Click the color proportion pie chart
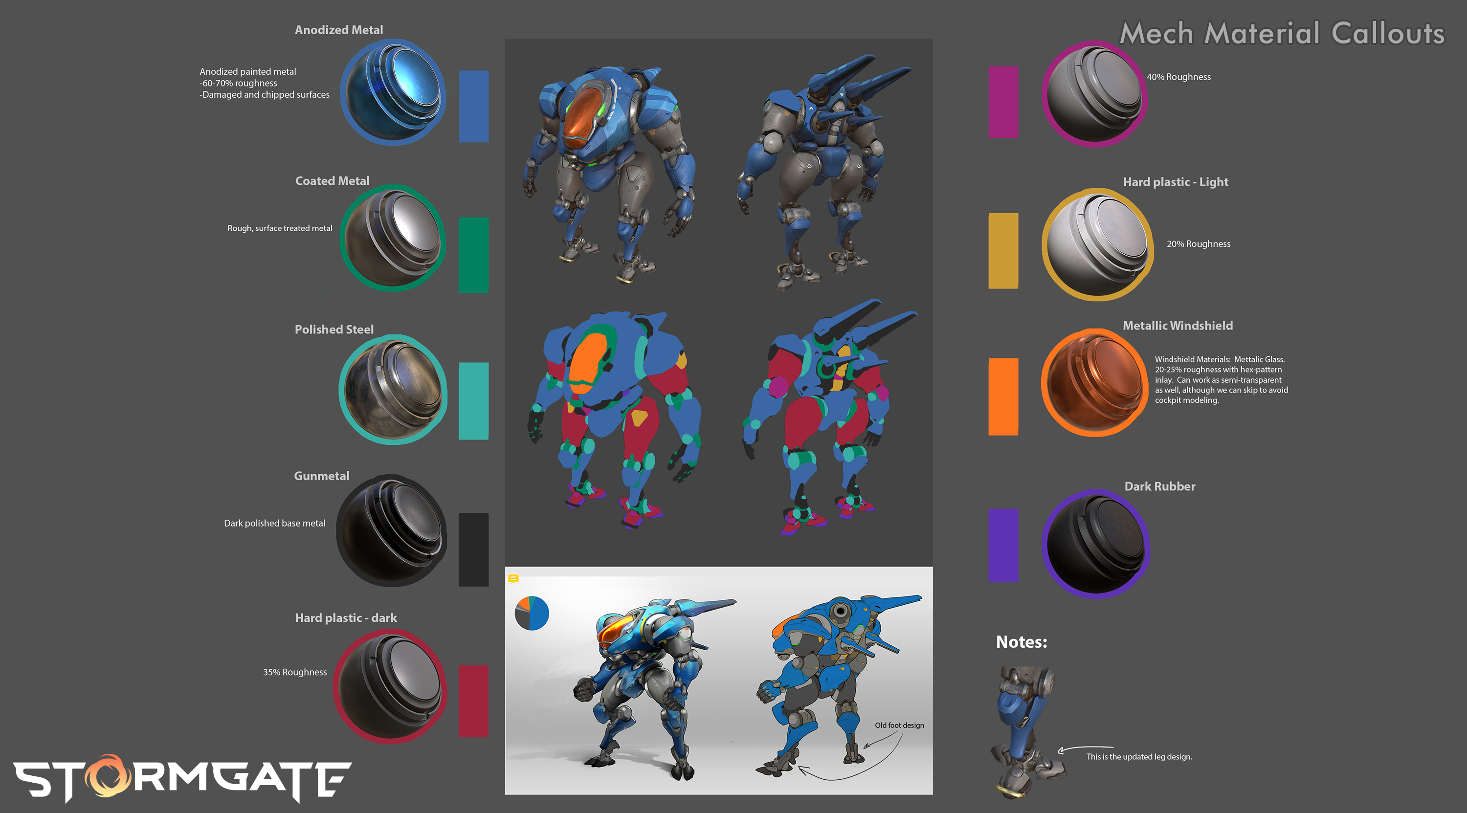Screen dimensions: 1467x813 pos(532,613)
